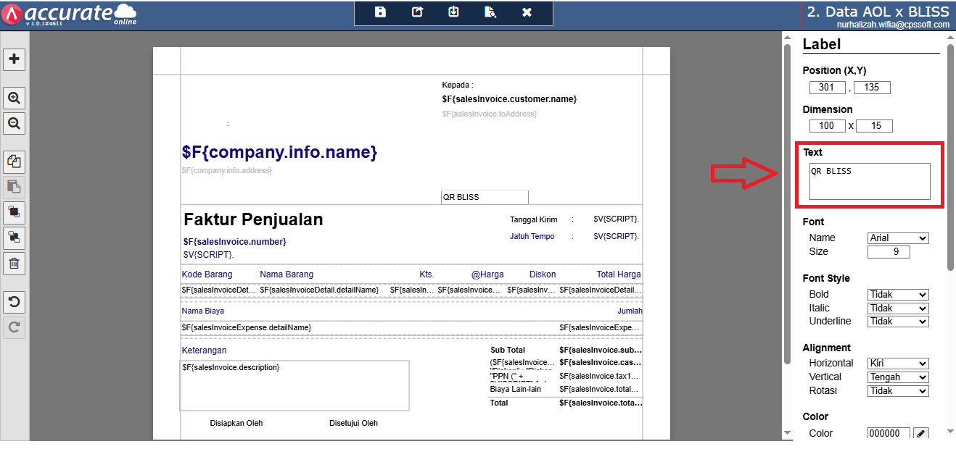The height and width of the screenshot is (449, 956).
Task: Select the Kode Barang column header
Action: tap(207, 274)
